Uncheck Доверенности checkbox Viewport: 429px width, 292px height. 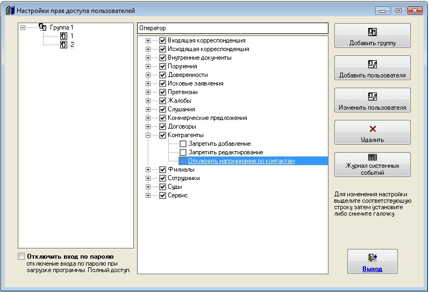point(162,75)
